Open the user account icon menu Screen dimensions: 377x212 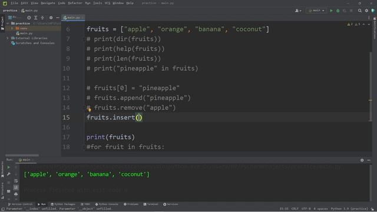click(298, 11)
